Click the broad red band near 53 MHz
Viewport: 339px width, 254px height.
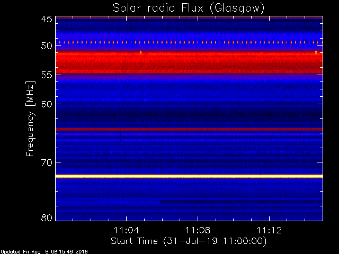point(189,62)
